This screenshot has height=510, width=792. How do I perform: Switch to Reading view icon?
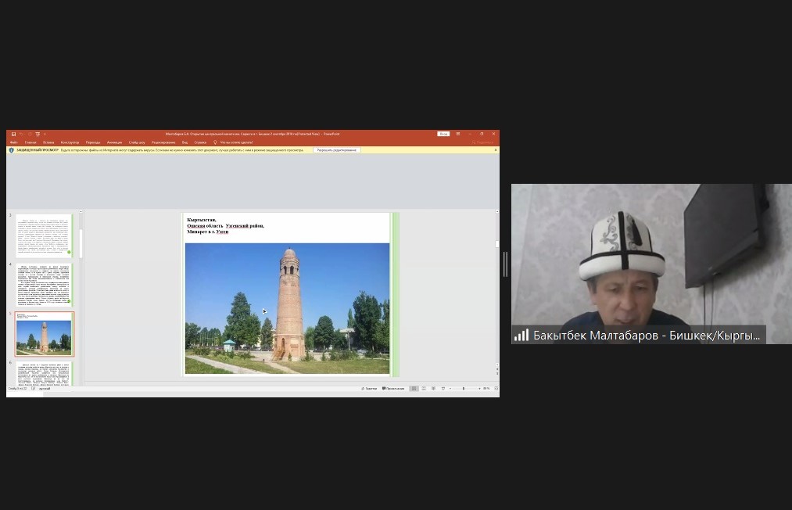(433, 389)
